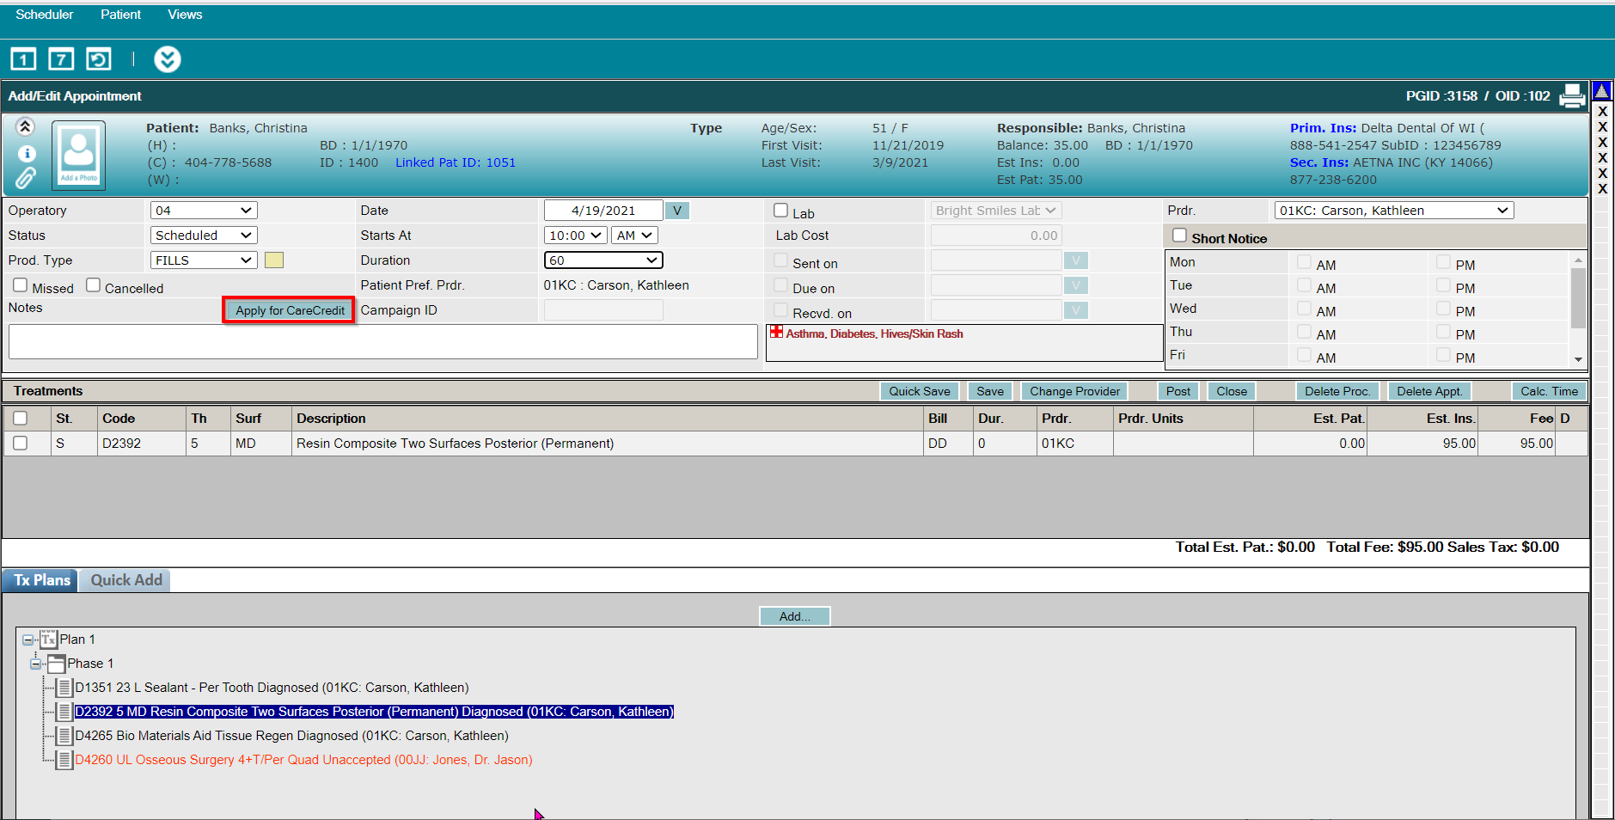Click the Plan 1 Tx icon
The height and width of the screenshot is (820, 1615).
pos(48,639)
